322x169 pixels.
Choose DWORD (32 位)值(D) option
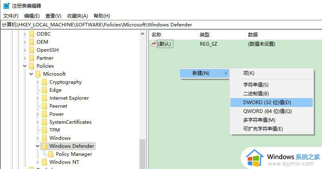[271, 102]
